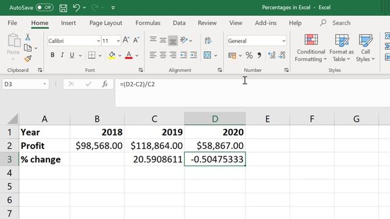Click the Align Right icon

173,55
